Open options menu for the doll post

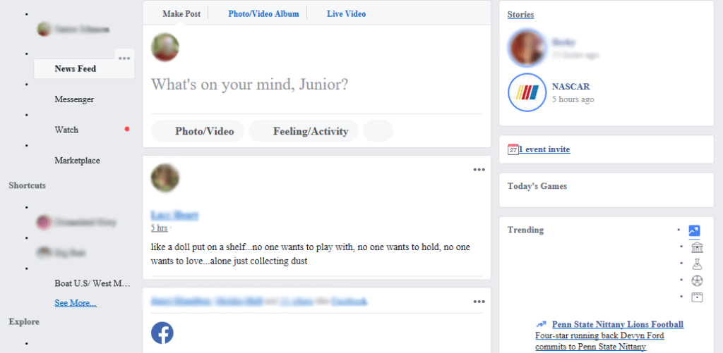point(479,169)
